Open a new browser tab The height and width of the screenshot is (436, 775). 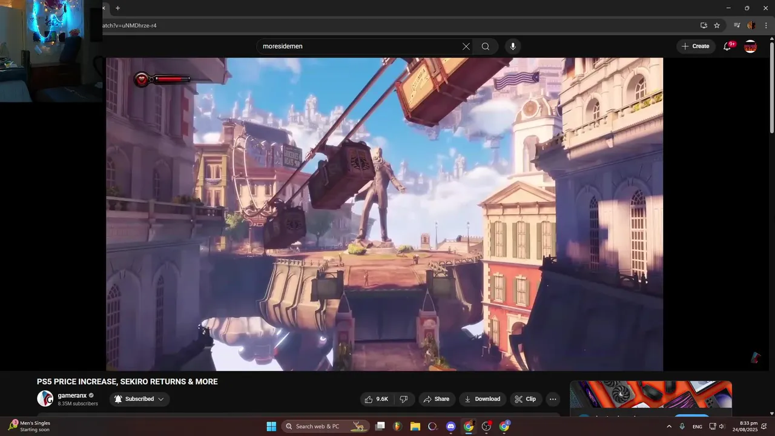click(x=117, y=8)
